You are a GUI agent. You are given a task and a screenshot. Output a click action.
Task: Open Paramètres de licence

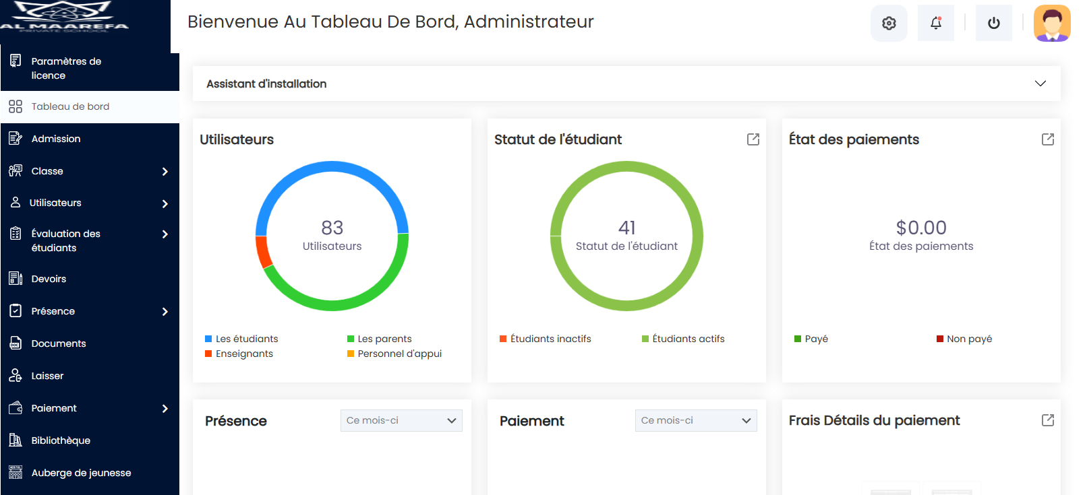pos(90,68)
